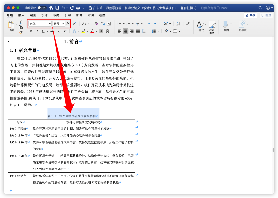Click the Cut scissors icon
This screenshot has height=198, width=278.
coord(21,22)
